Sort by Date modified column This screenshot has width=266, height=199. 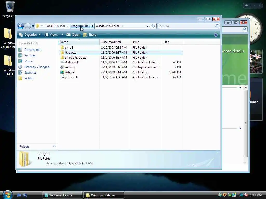115,42
